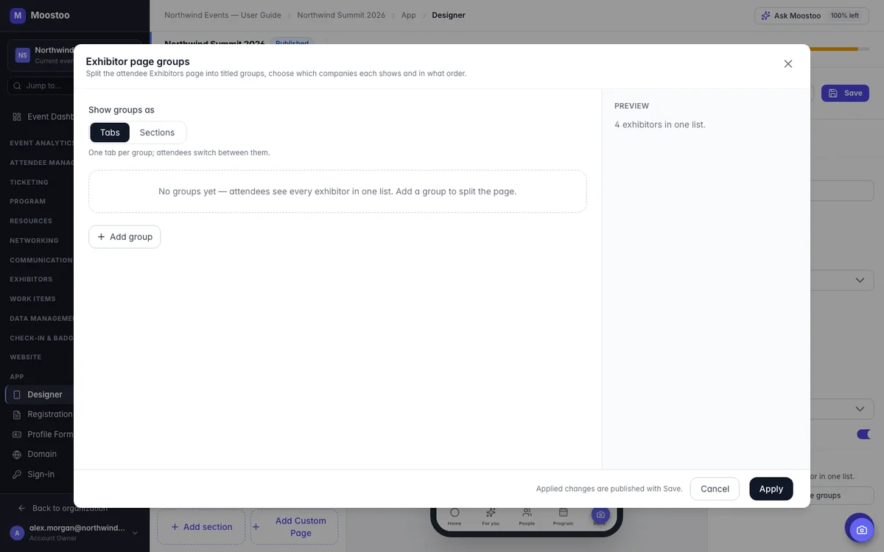Expand the Exhibitors sidebar section
This screenshot has height=552, width=884.
(x=31, y=280)
